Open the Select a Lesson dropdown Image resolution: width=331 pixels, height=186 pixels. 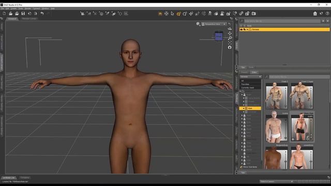[276, 181]
